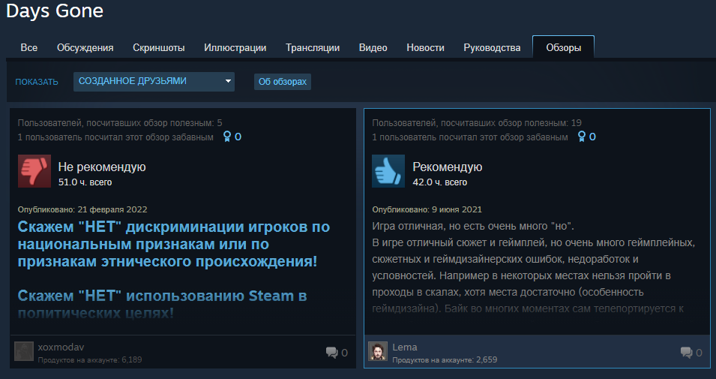Go to the "Скриншоты" tab
The height and width of the screenshot is (379, 716).
point(158,47)
